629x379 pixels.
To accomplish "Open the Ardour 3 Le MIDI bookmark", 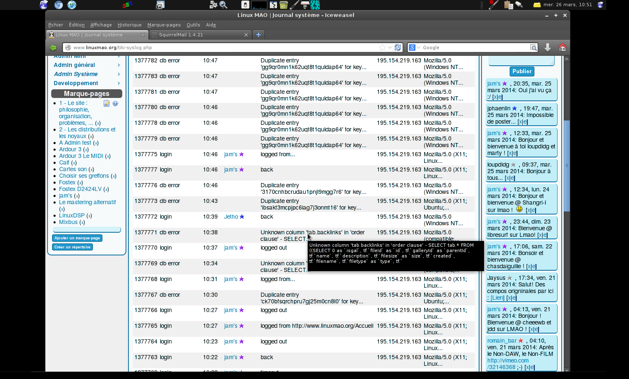I will click(81, 156).
